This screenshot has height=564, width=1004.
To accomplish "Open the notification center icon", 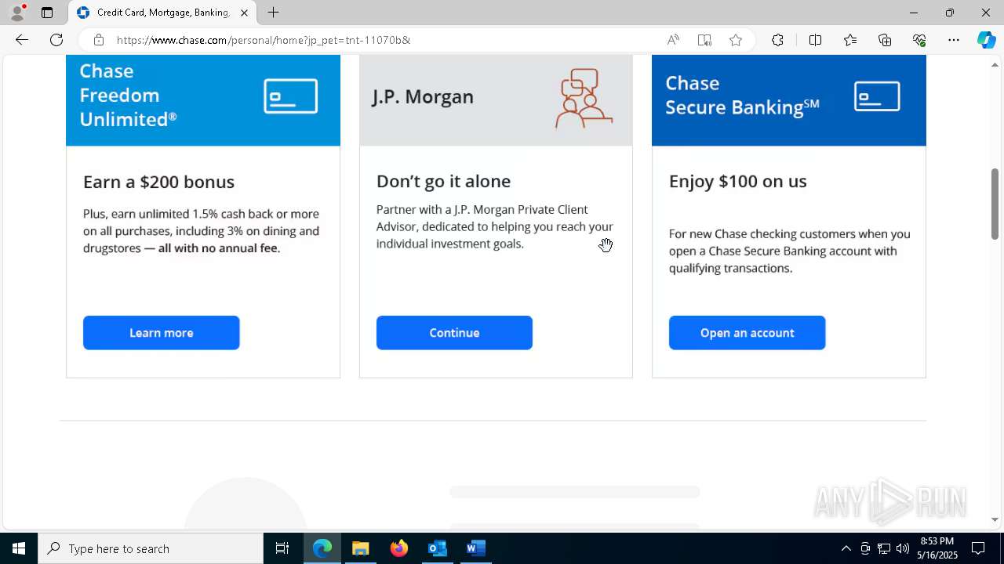I will [x=978, y=548].
